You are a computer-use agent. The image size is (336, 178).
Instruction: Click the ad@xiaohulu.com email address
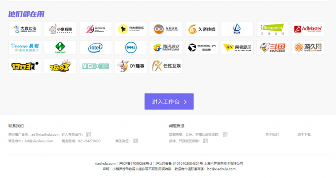45,134
